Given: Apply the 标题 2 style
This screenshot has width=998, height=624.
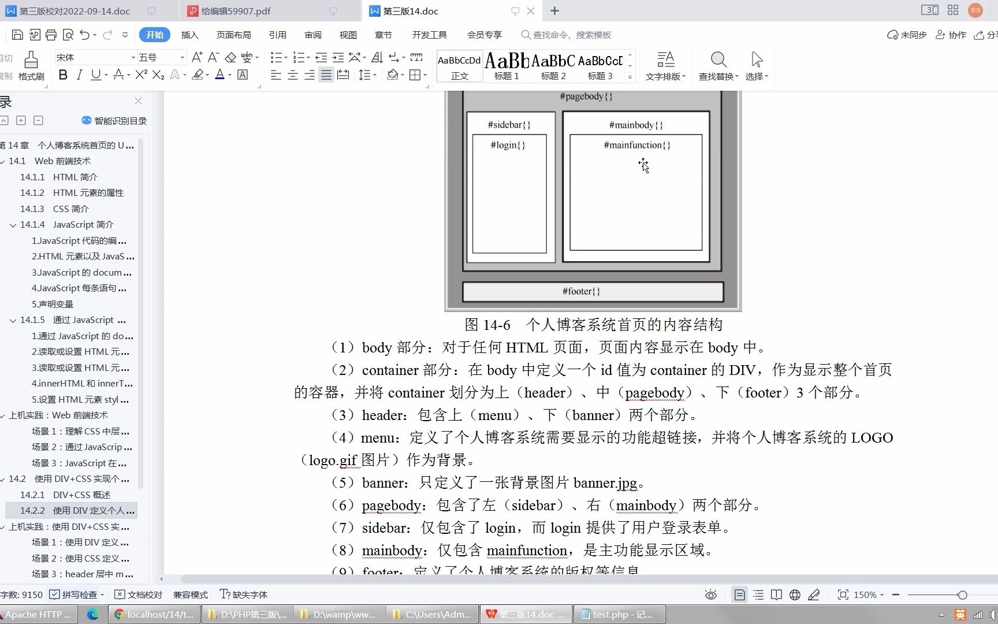Looking at the screenshot, I should pyautogui.click(x=553, y=65).
